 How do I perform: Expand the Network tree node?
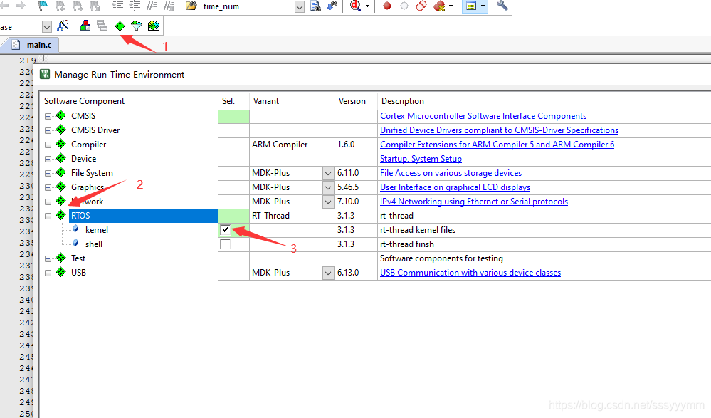pos(48,202)
